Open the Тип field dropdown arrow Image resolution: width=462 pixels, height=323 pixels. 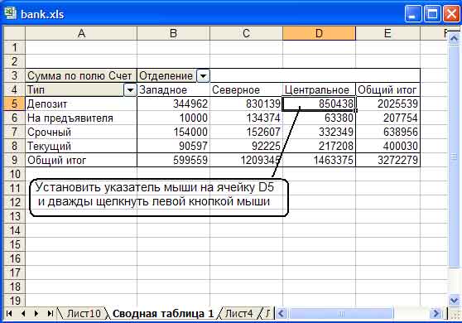(x=130, y=90)
